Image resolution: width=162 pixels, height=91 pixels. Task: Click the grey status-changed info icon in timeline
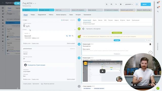[x=79, y=86]
